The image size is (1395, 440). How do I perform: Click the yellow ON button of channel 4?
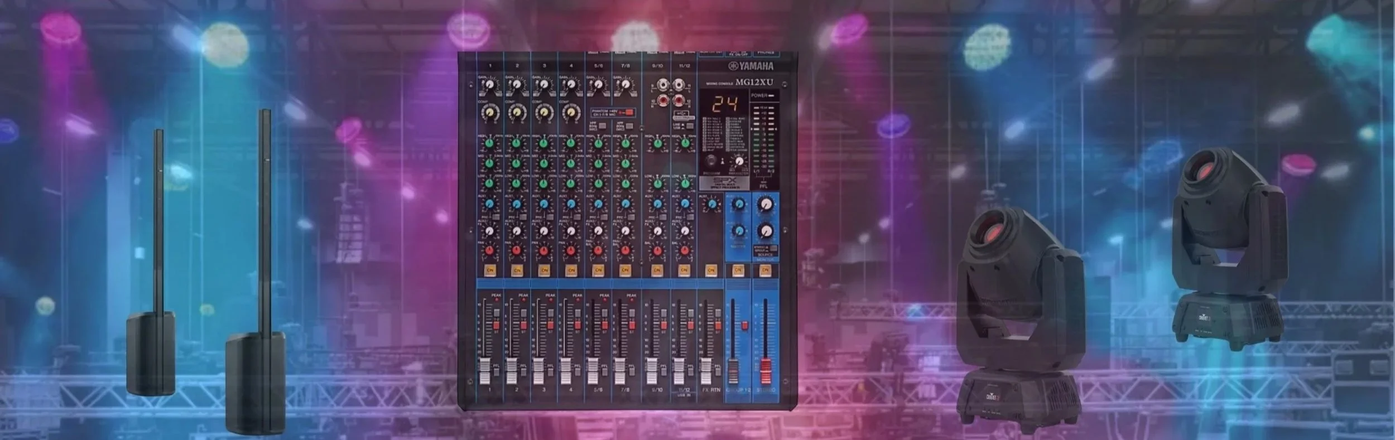[x=571, y=270]
